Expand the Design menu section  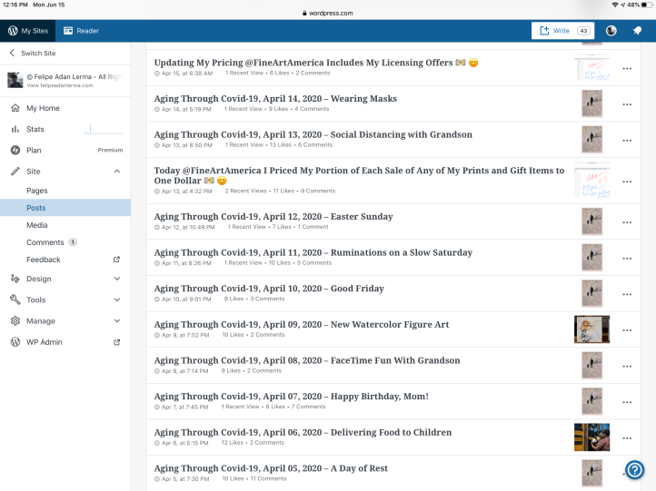pyautogui.click(x=116, y=279)
